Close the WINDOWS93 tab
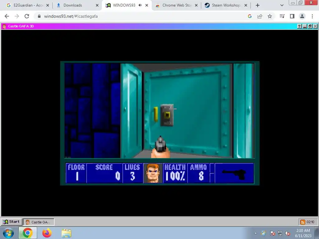This screenshot has height=239, width=319. click(x=147, y=6)
